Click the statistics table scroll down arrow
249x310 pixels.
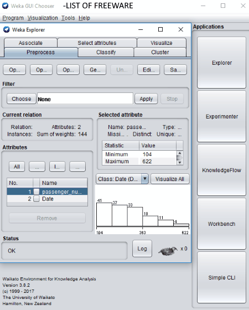tap(179, 162)
